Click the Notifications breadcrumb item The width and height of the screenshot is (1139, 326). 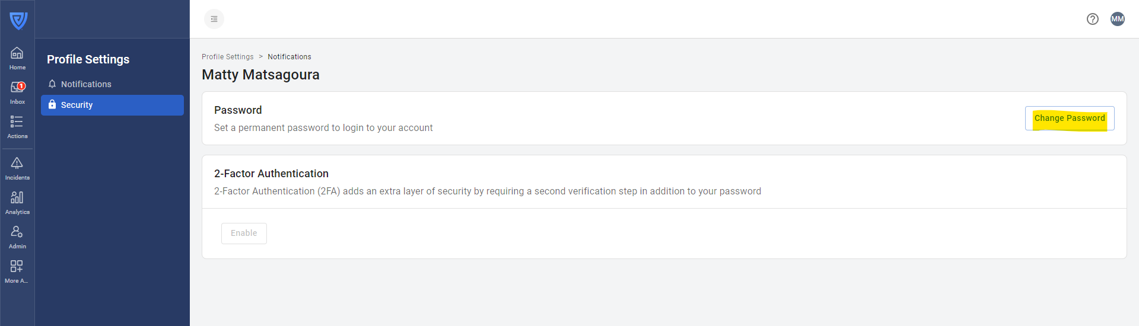[289, 57]
